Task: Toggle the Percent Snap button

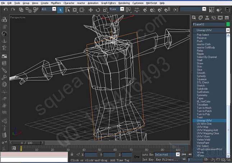Action: click(160, 10)
